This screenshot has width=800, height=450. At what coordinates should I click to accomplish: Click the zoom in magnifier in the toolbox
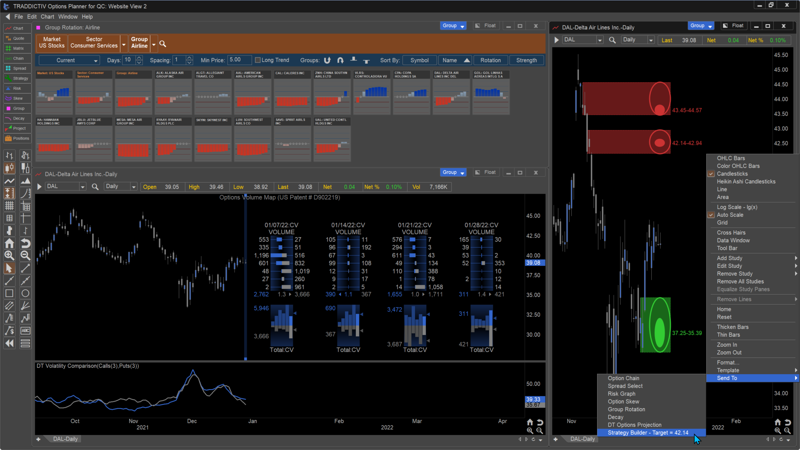[10, 255]
